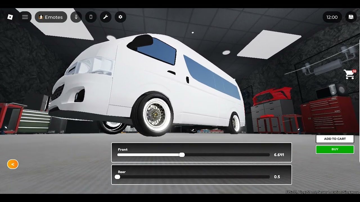The image size is (360, 202).
Task: Click the Rear slider handle
Action: point(117,177)
